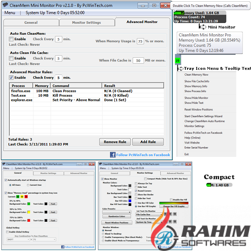Click the Add Rule button
This screenshot has width=251, height=251.
(x=148, y=142)
